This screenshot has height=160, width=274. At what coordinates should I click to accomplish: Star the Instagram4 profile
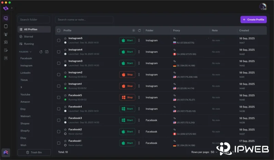click(65, 50)
